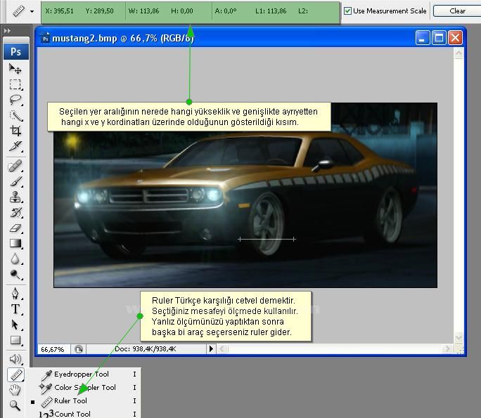The image size is (481, 418).
Task: Select the Path Selection tool
Action: click(x=15, y=325)
